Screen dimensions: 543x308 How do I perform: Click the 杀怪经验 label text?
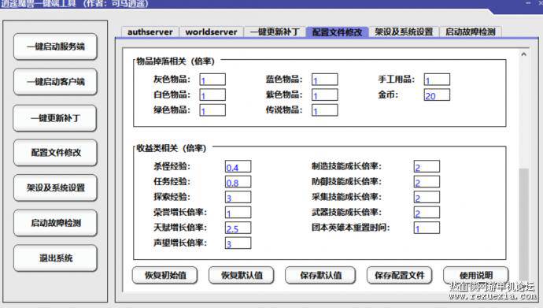point(172,166)
